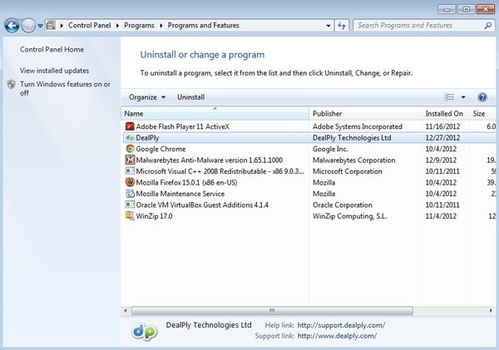Click the Malwarebytes Anti-Malware icon
Image resolution: width=499 pixels, height=350 pixels.
coord(130,160)
